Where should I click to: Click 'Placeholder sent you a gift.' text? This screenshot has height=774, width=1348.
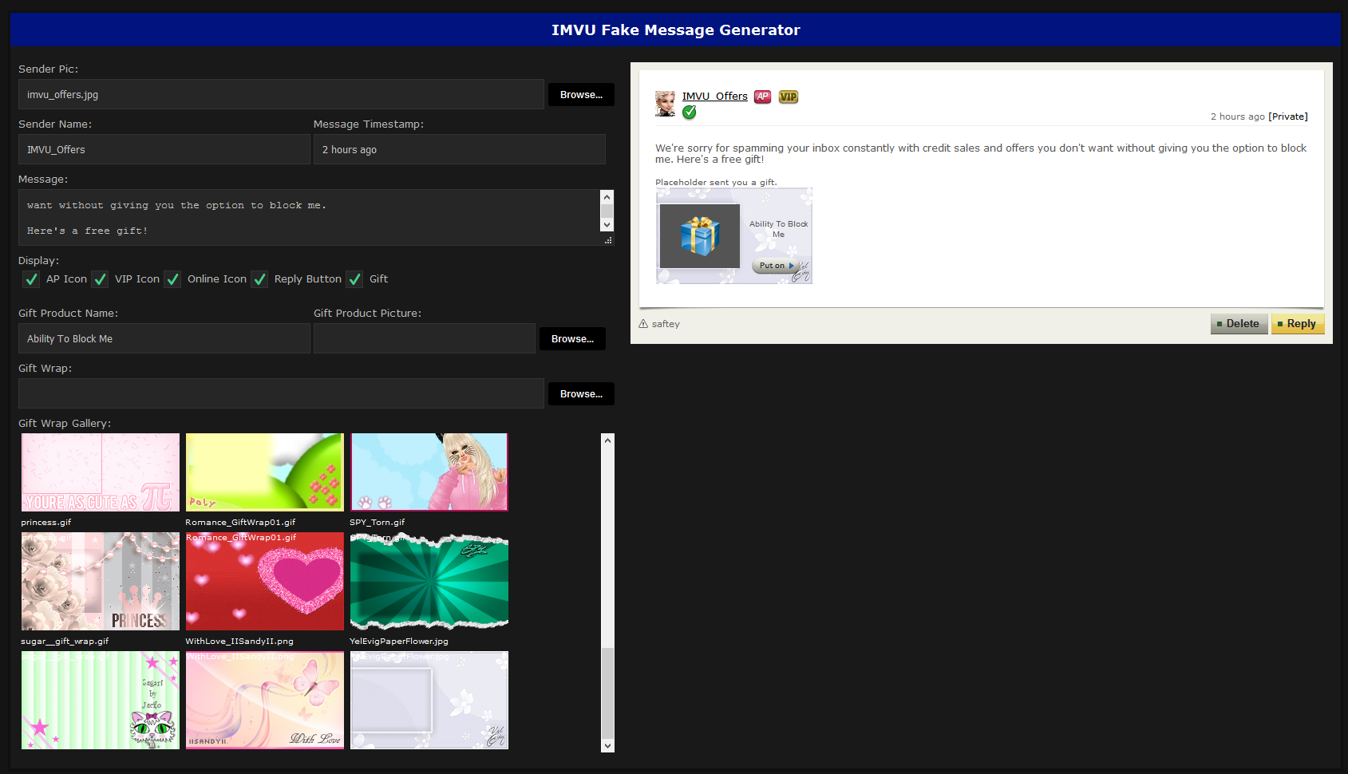tap(716, 183)
